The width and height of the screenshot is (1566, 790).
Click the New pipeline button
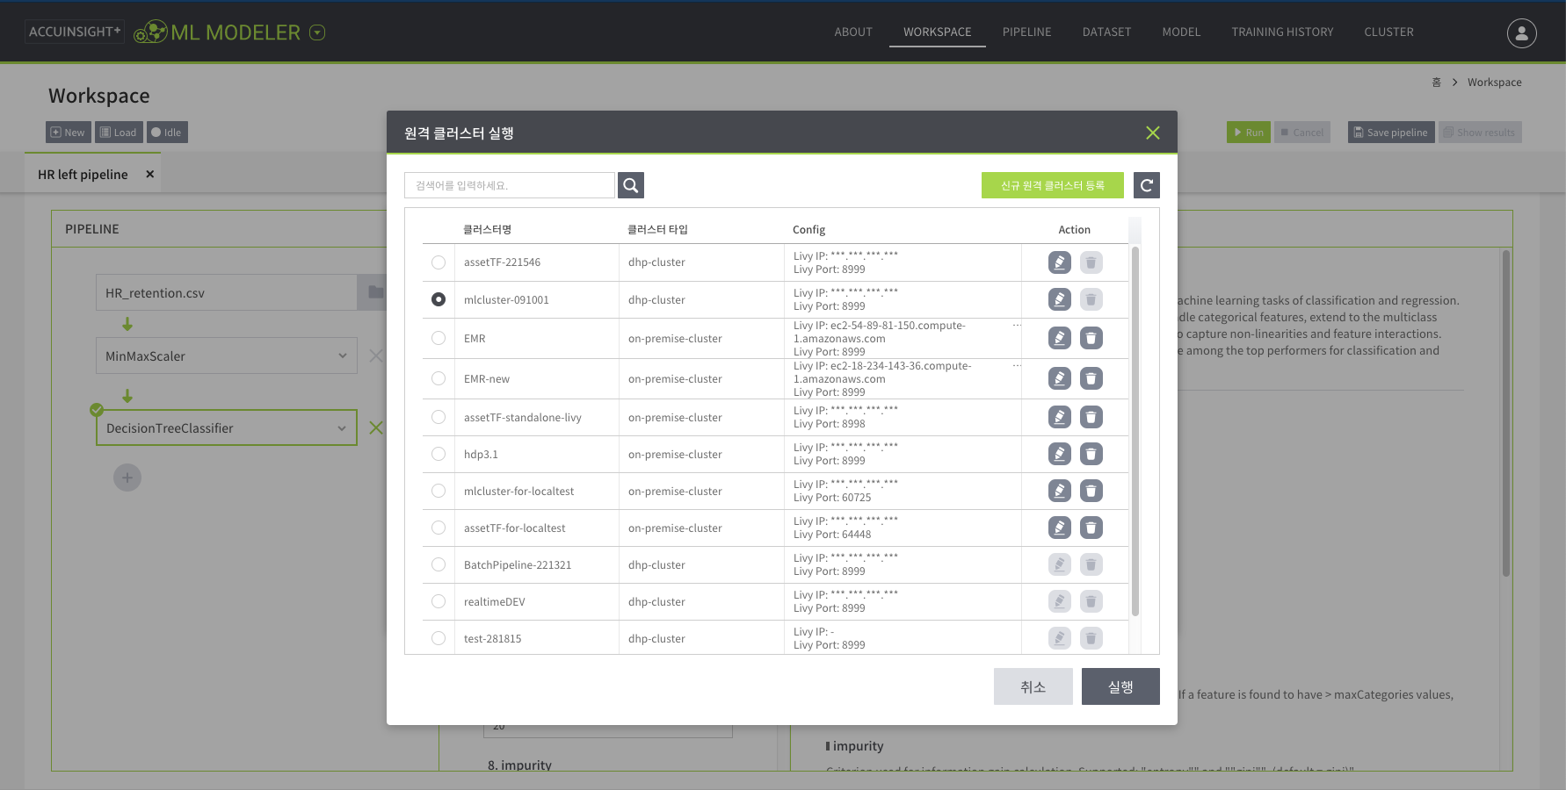(69, 133)
